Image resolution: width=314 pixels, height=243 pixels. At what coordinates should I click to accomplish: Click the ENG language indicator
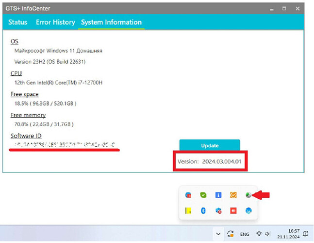point(245,234)
